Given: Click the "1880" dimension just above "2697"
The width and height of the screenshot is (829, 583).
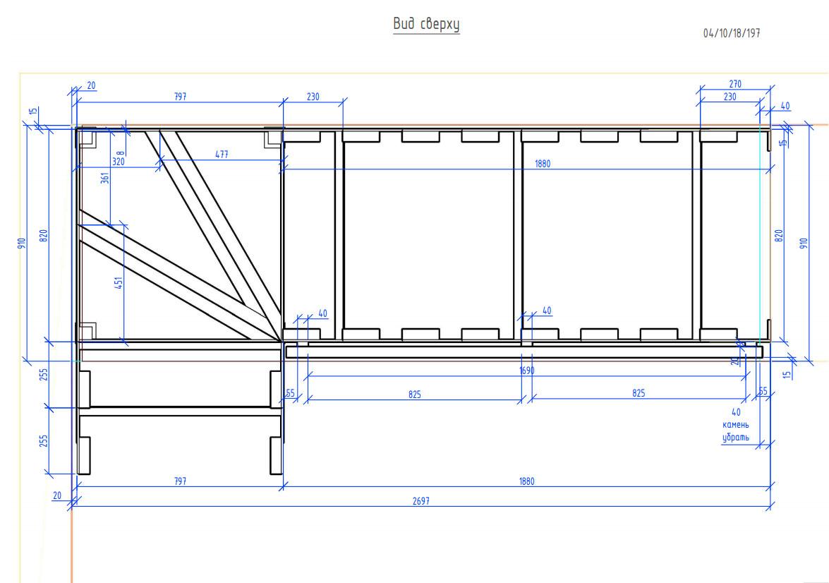Looking at the screenshot, I should (x=526, y=481).
